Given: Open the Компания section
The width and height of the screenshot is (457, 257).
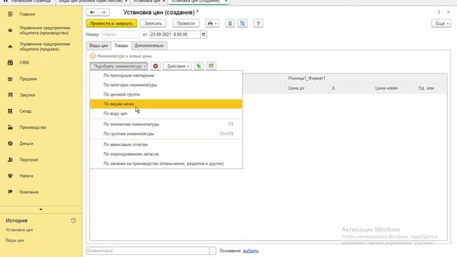Looking at the screenshot, I should click(29, 192).
